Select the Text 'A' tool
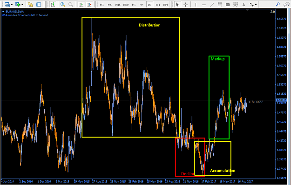 (x=244, y=5)
